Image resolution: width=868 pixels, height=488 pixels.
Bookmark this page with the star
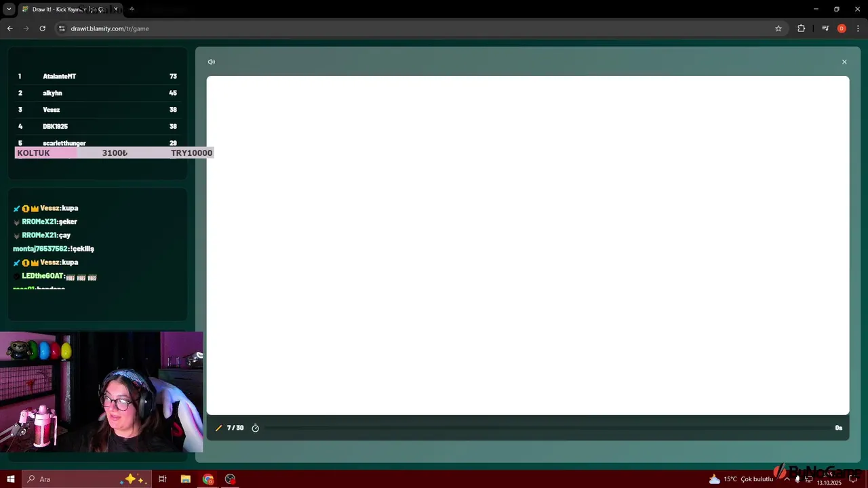pos(778,28)
